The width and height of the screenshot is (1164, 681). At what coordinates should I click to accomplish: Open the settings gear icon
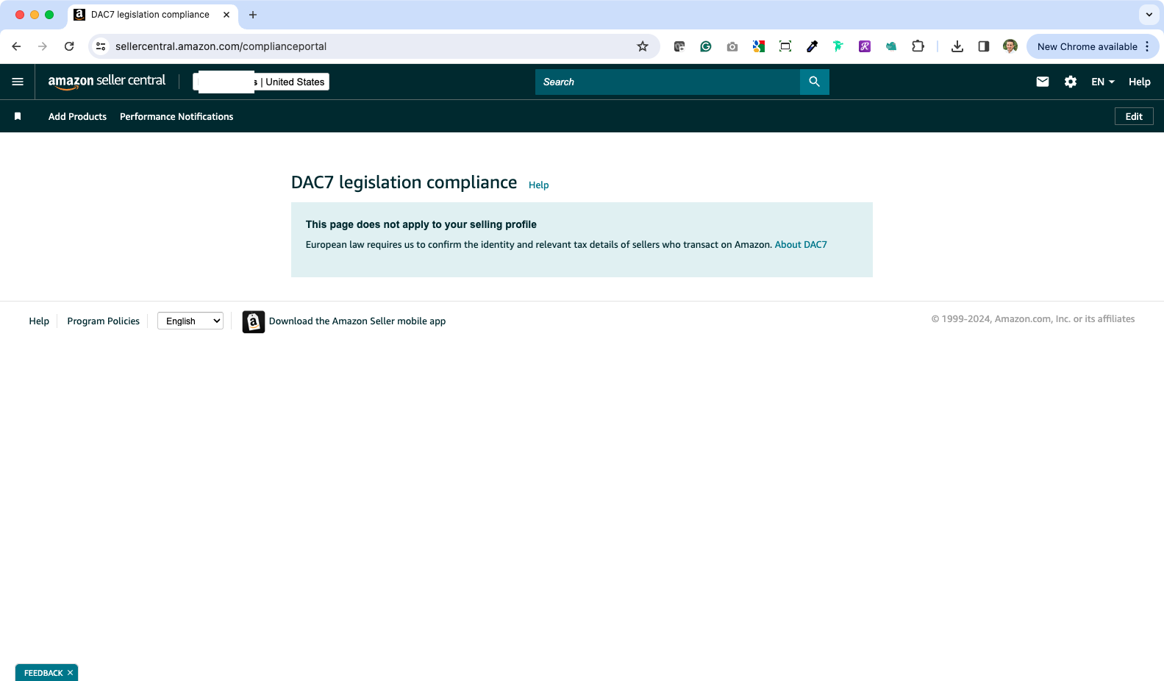pyautogui.click(x=1071, y=82)
